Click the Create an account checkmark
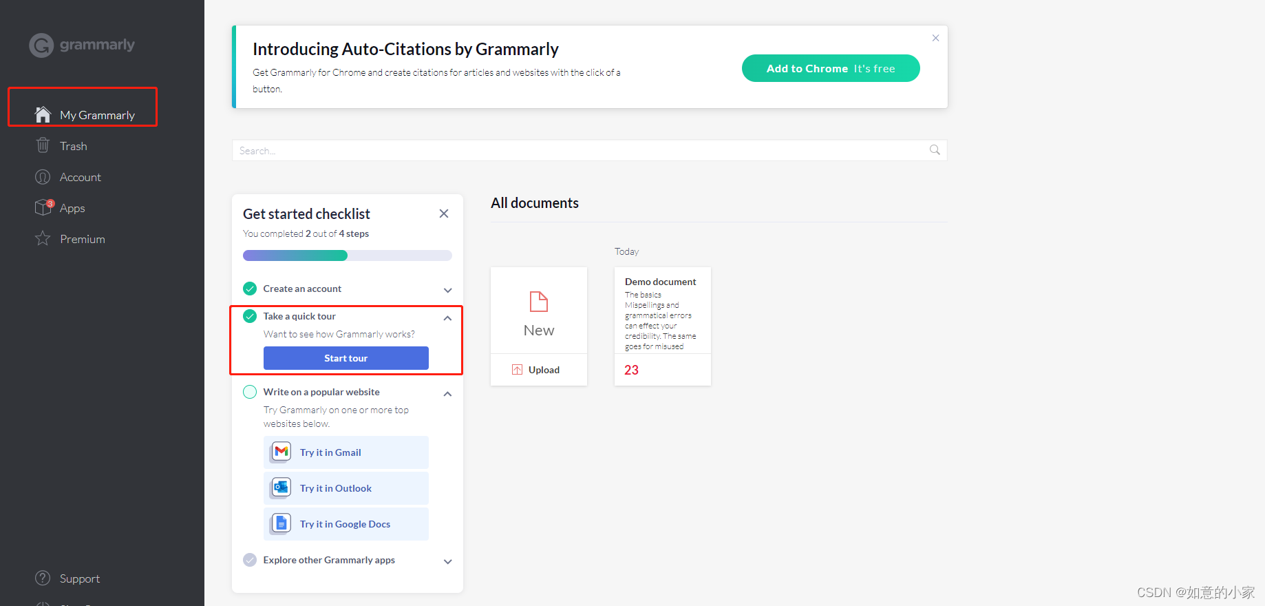The height and width of the screenshot is (606, 1265). [250, 289]
